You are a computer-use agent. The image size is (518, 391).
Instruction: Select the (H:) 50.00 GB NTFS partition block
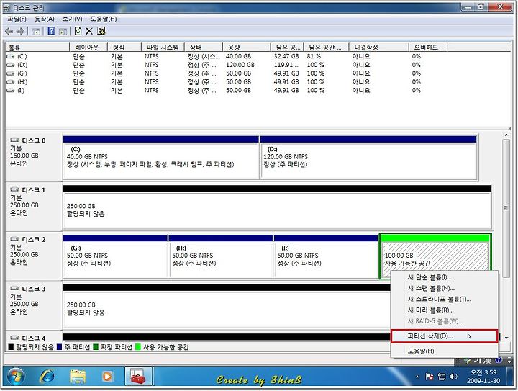tap(221, 256)
